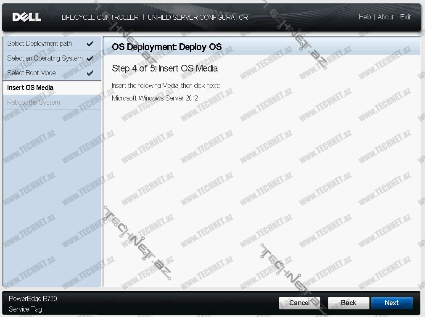Go back with the Back button
The width and height of the screenshot is (425, 317).
click(348, 303)
